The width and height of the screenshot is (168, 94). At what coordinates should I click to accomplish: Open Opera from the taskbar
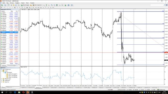[x=23, y=92]
